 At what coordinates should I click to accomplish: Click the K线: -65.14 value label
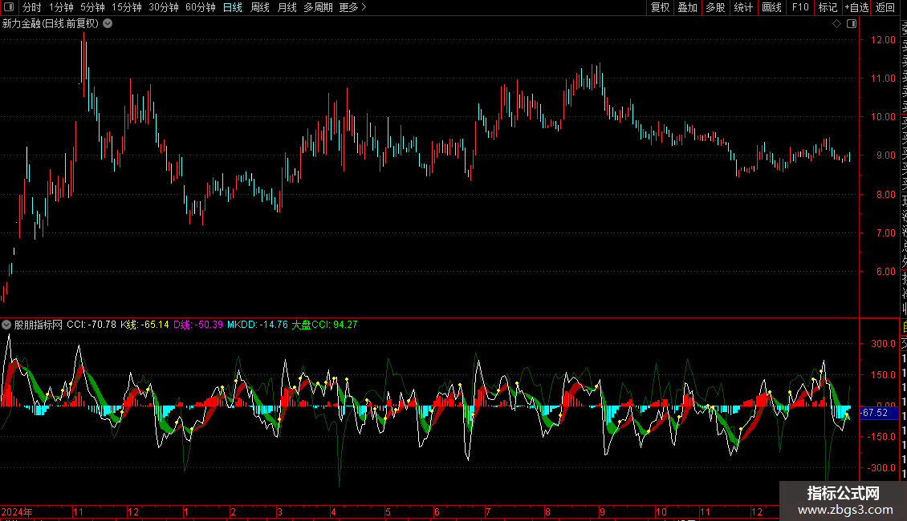pyautogui.click(x=144, y=325)
